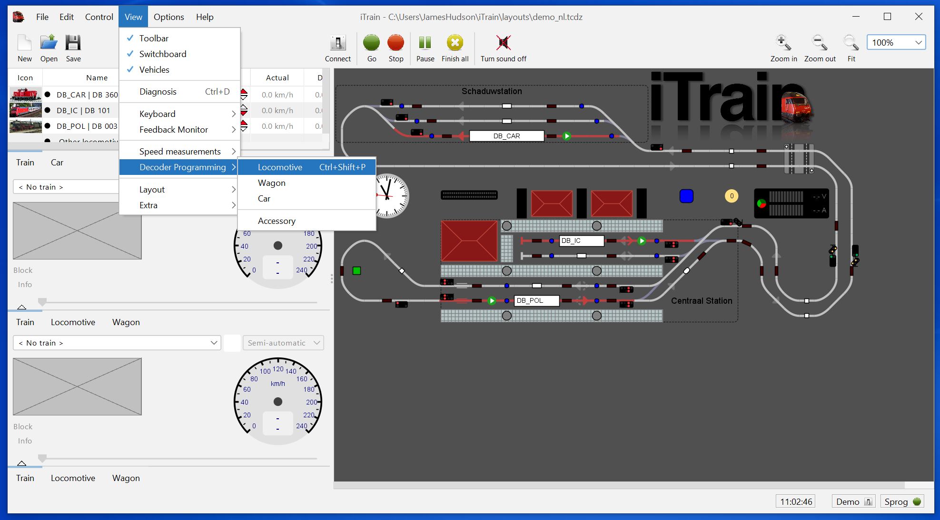Screen dimensions: 940x520
Task: Save the layout demo_nl.tcdz
Action: coord(73,47)
